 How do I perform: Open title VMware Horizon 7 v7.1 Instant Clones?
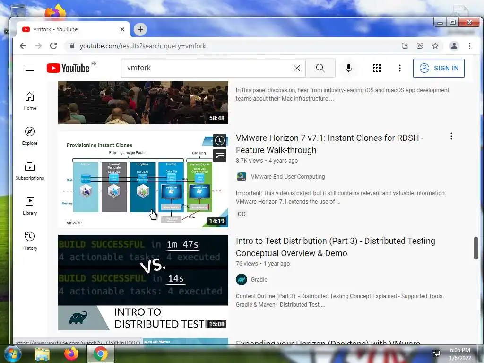point(329,144)
